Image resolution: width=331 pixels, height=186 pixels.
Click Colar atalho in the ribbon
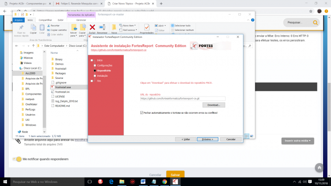pos(55,34)
